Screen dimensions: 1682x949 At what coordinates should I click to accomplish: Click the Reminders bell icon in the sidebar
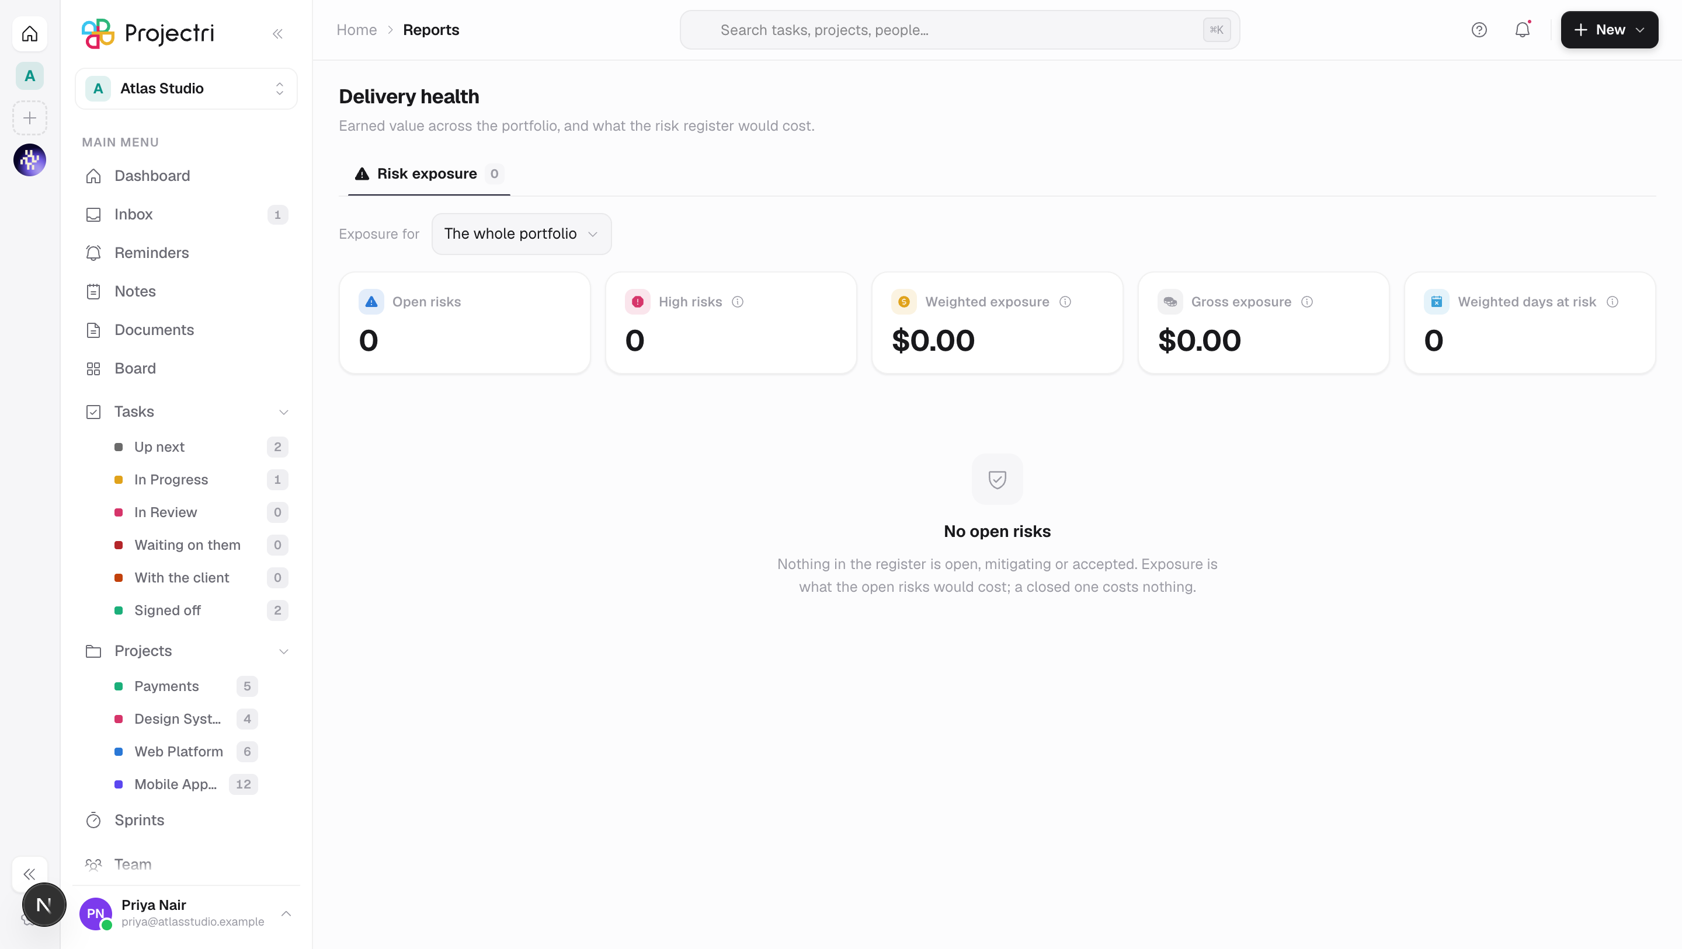click(93, 253)
